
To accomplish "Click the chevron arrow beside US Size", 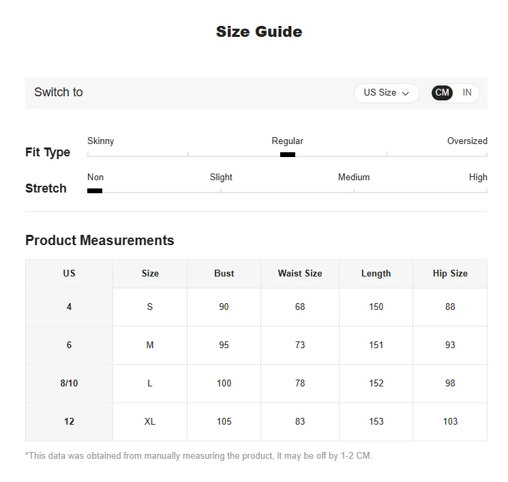I will coord(406,94).
